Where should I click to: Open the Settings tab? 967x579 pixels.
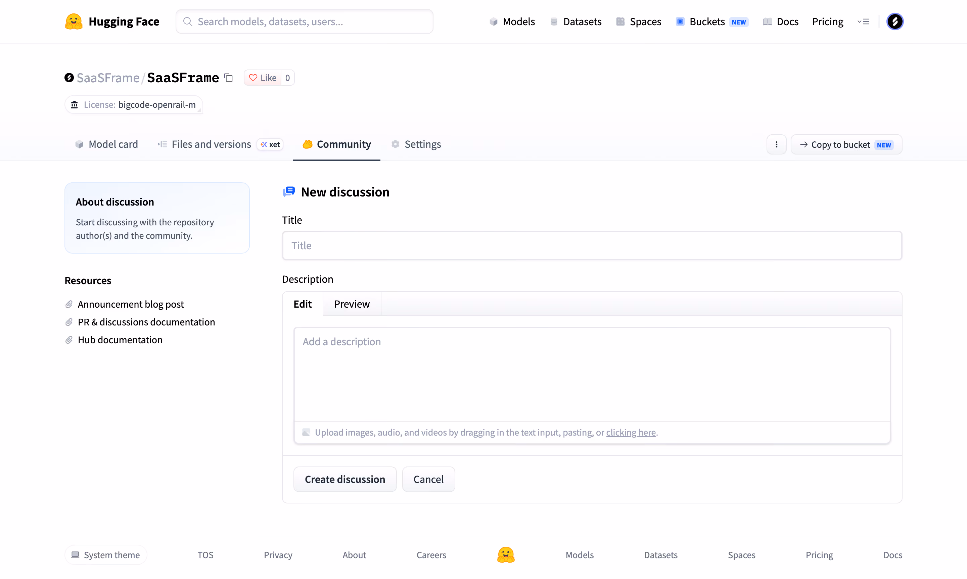416,144
